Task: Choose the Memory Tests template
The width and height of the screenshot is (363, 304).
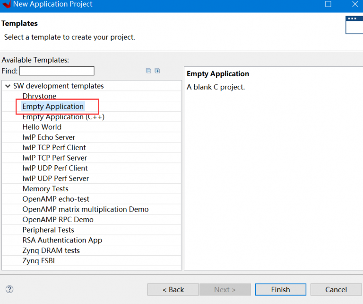Action: [45, 189]
